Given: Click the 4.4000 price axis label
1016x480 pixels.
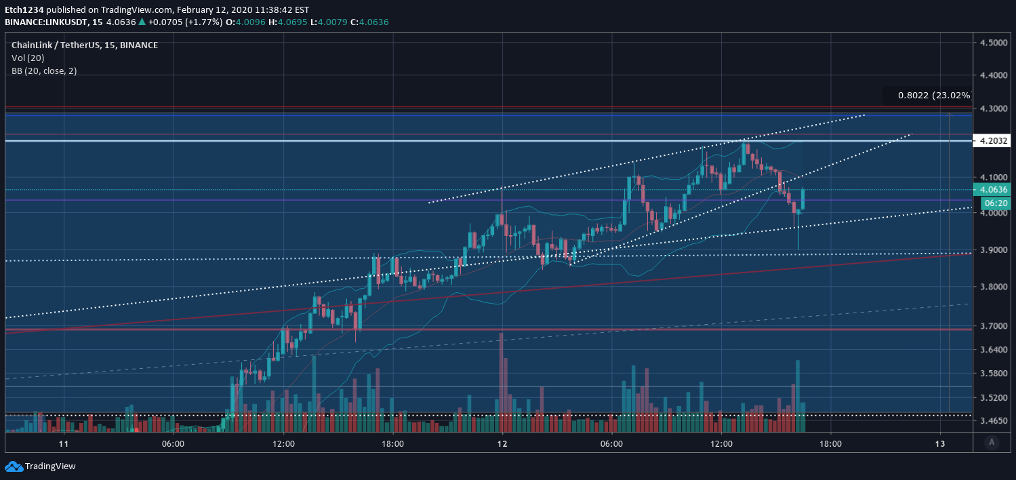Looking at the screenshot, I should [x=993, y=75].
